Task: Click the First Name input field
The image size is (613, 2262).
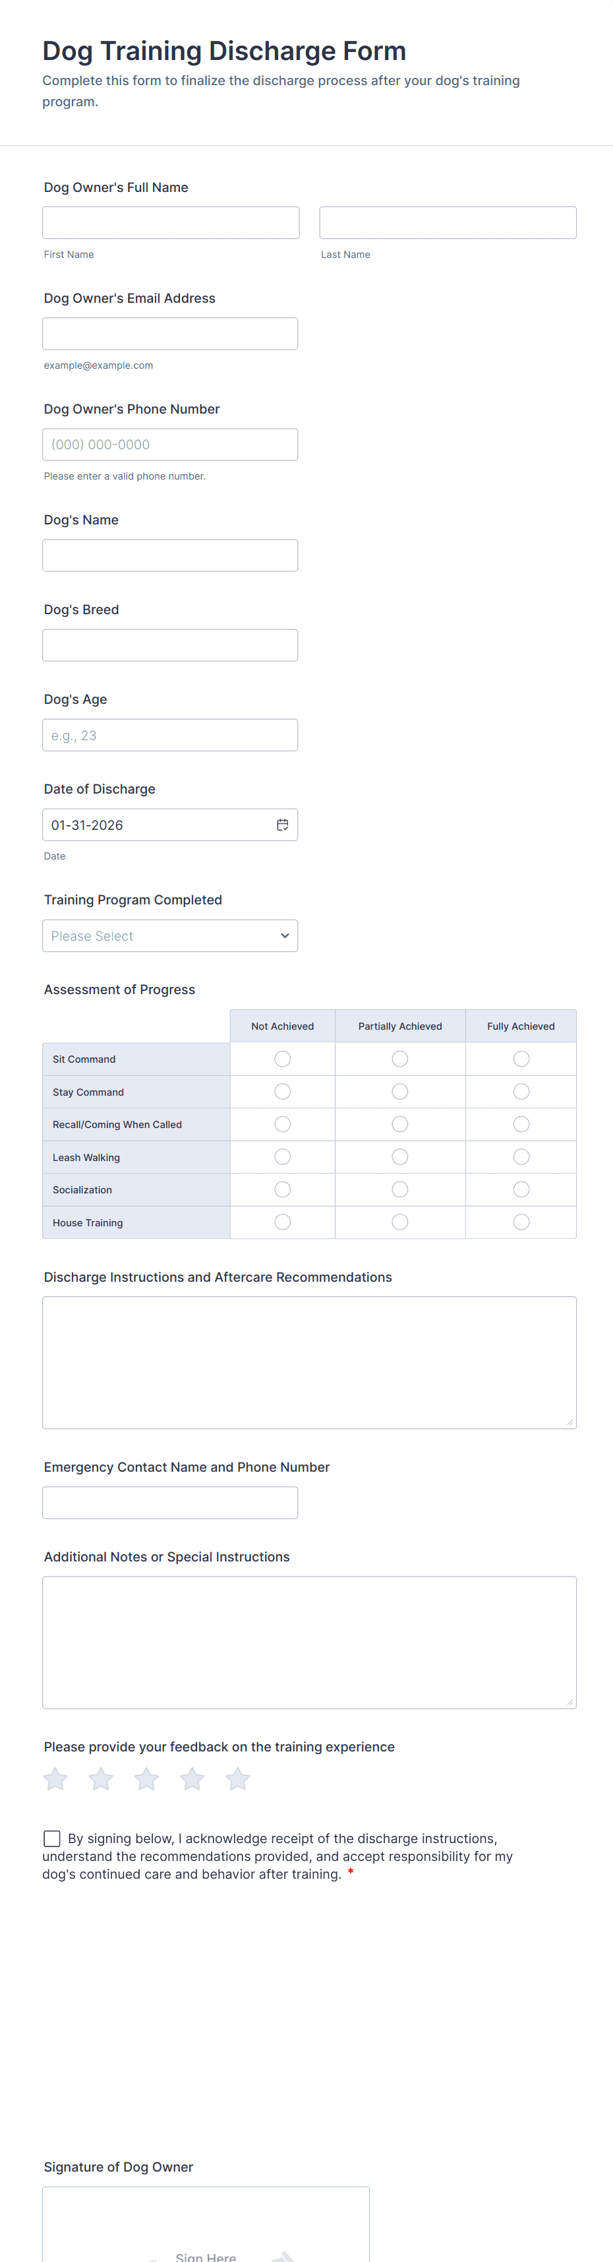Action: point(171,223)
